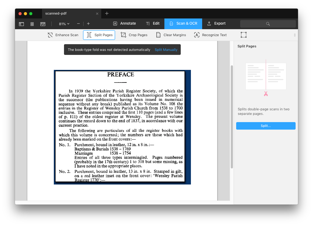Open the Crop Pages tool
The height and width of the screenshot is (226, 313).
pyautogui.click(x=134, y=35)
